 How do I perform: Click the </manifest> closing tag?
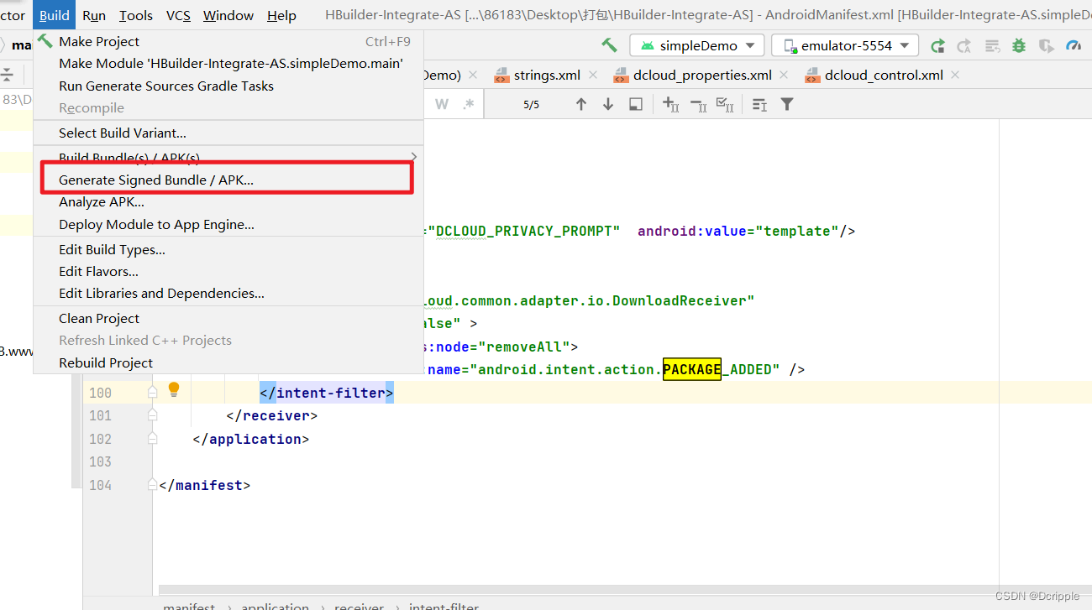(x=204, y=485)
